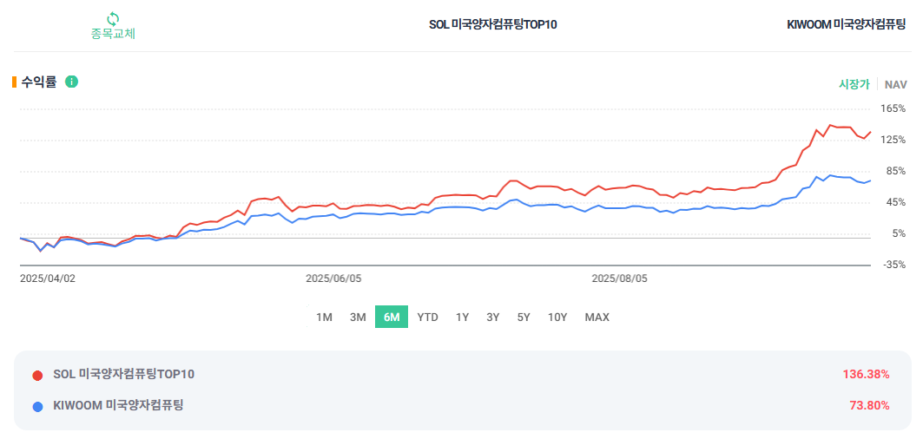Viewport: 923px width, 439px height.
Task: Click the SOL 미국양자컴퓨팅TOP10 header title
Action: (492, 24)
